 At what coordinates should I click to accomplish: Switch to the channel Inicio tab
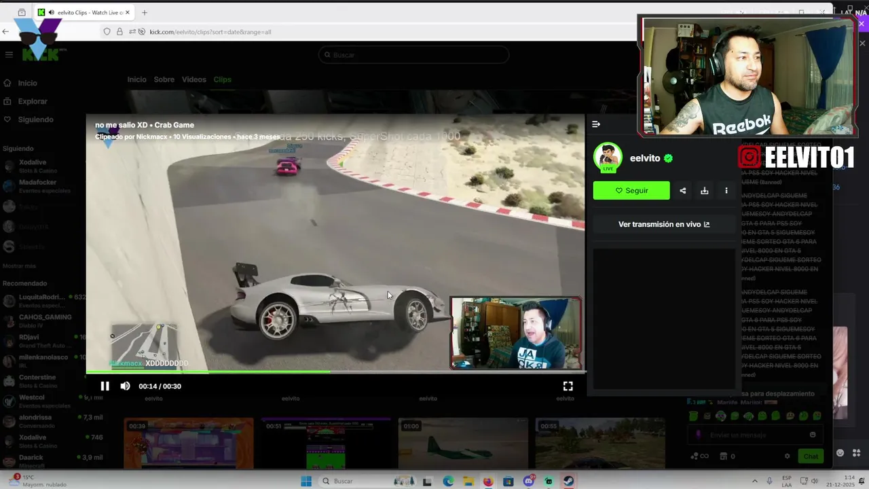[x=136, y=79]
